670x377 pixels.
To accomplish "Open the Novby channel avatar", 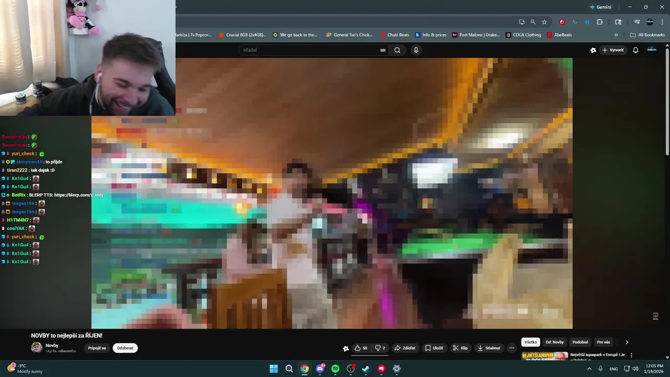I will tap(36, 348).
